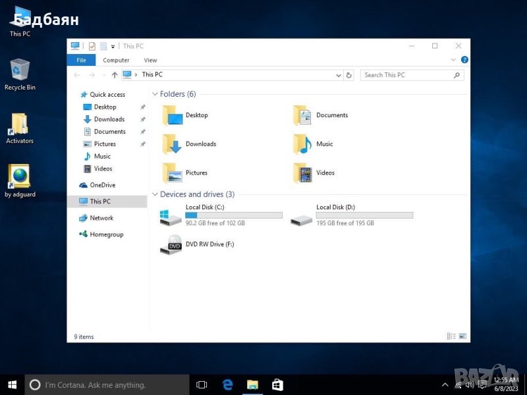Launch Microsoft Edge from the taskbar
This screenshot has width=527, height=395.
(x=228, y=384)
